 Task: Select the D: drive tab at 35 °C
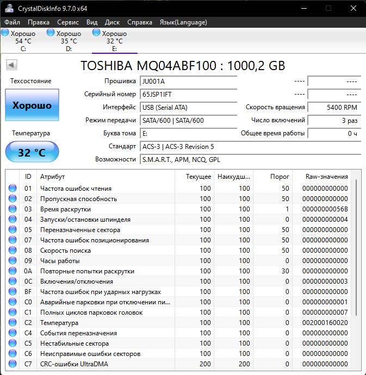tap(68, 41)
